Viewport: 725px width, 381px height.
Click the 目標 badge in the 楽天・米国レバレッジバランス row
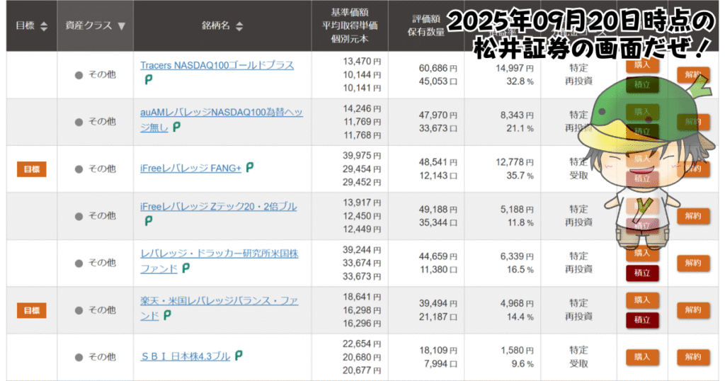32,310
